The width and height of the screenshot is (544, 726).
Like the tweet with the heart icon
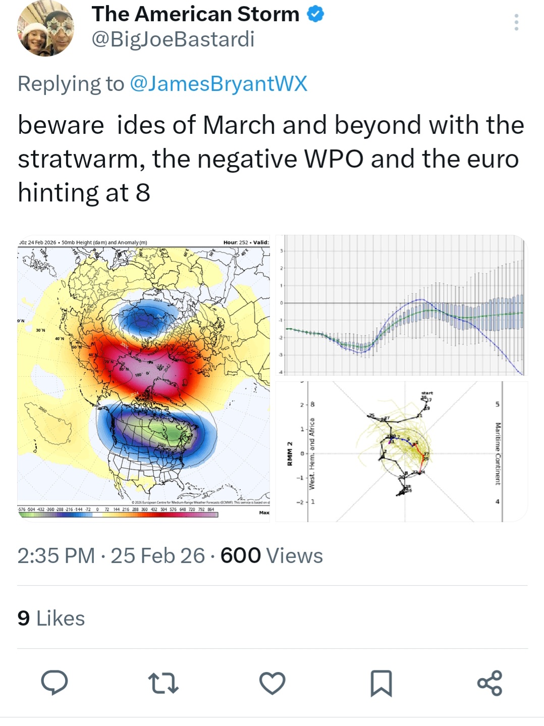coord(273,683)
